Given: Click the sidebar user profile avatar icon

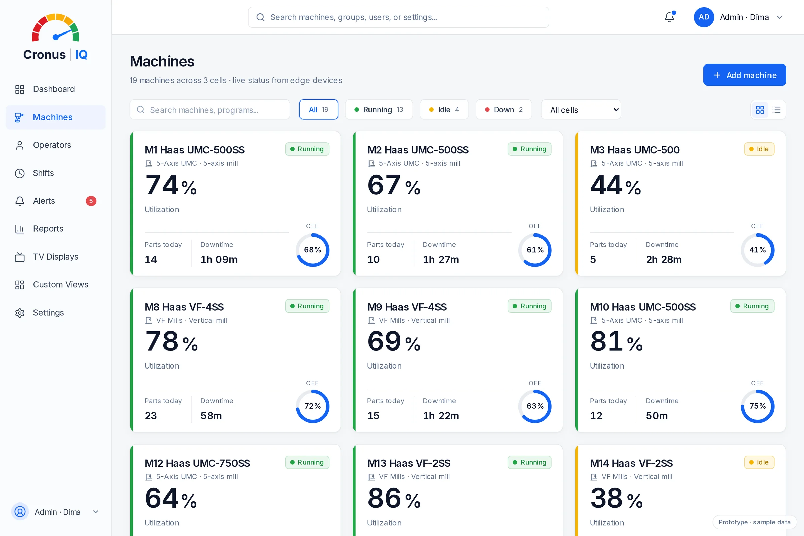Looking at the screenshot, I should [20, 512].
